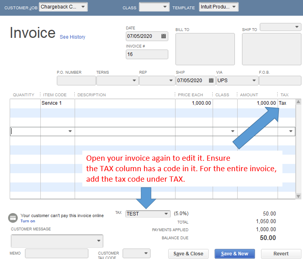The height and width of the screenshot is (259, 303).
Task: Click the Tax code cell for Service 1
Action: (x=286, y=103)
